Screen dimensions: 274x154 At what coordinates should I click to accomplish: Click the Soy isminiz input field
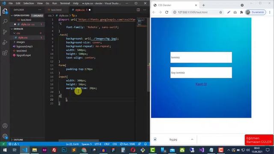tap(201, 73)
